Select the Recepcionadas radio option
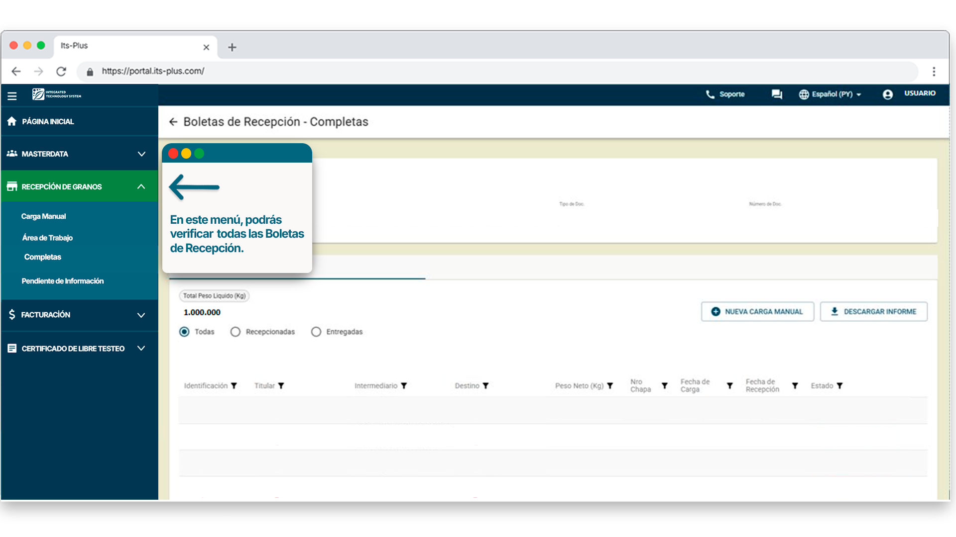Image resolution: width=956 pixels, height=537 pixels. 236,332
